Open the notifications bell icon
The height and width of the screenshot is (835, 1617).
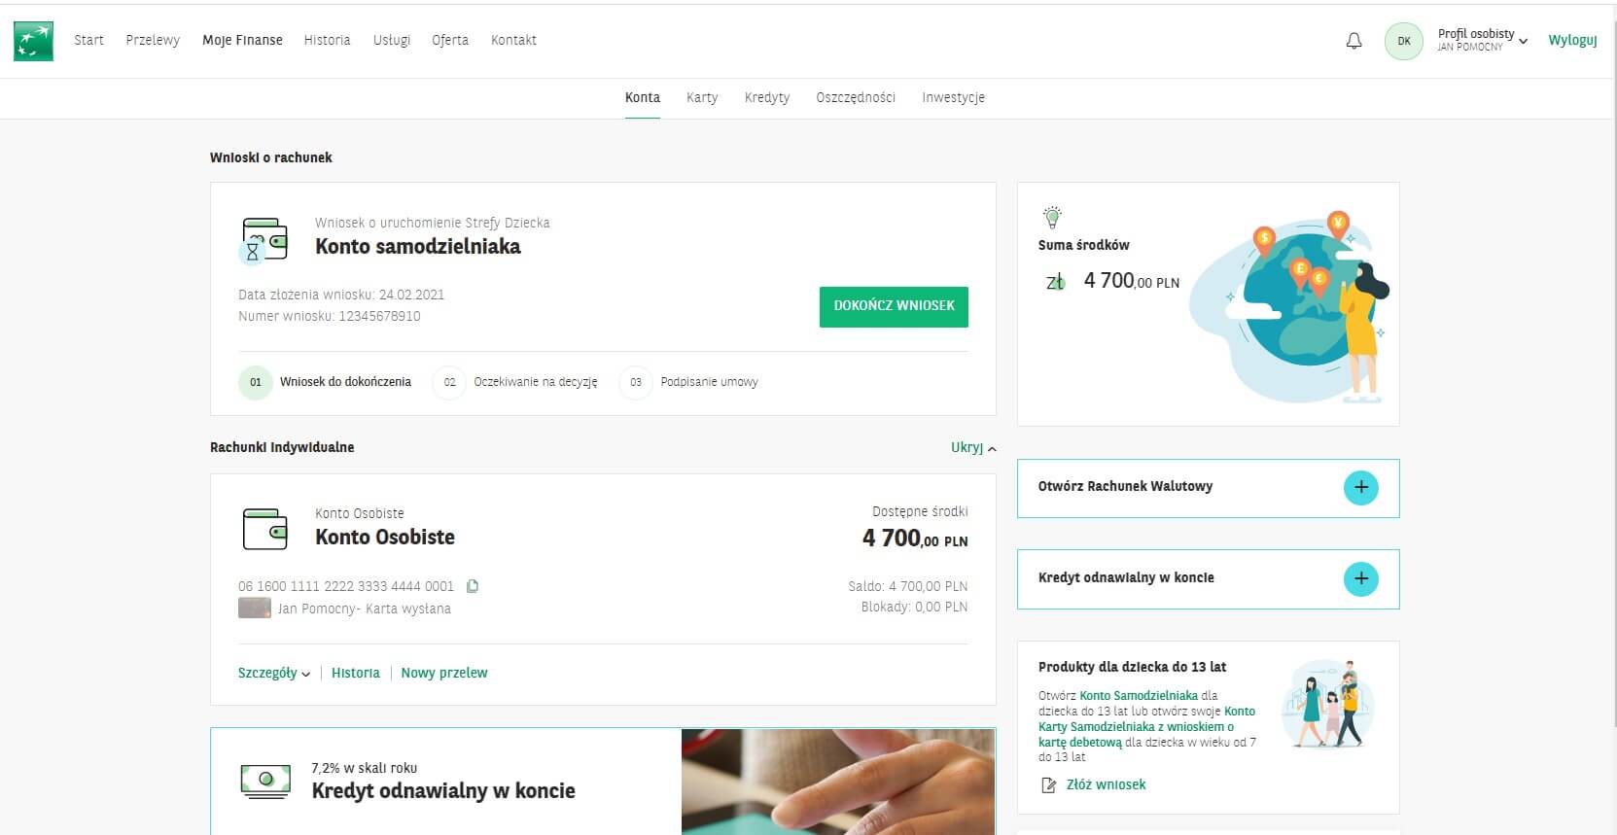coord(1353,41)
